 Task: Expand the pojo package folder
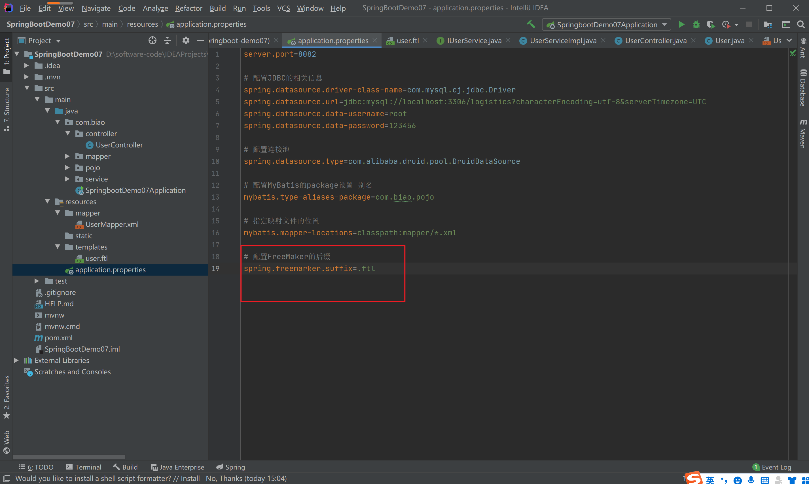coord(67,168)
